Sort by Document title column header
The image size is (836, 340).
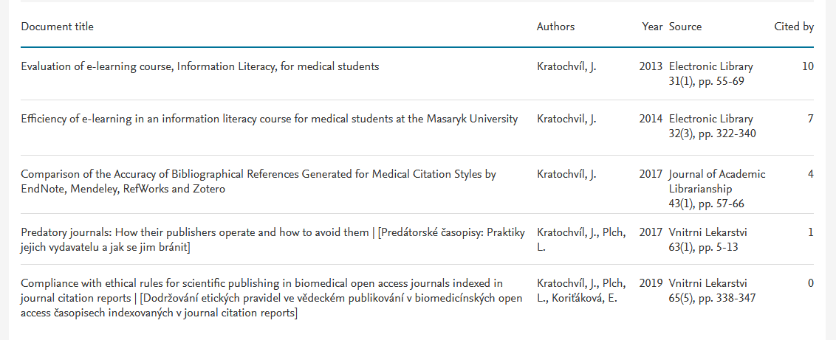(57, 27)
